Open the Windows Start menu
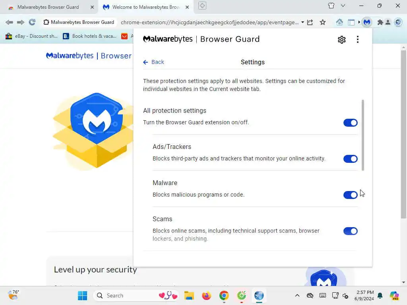Viewport: 407px width, 305px height. (x=83, y=295)
